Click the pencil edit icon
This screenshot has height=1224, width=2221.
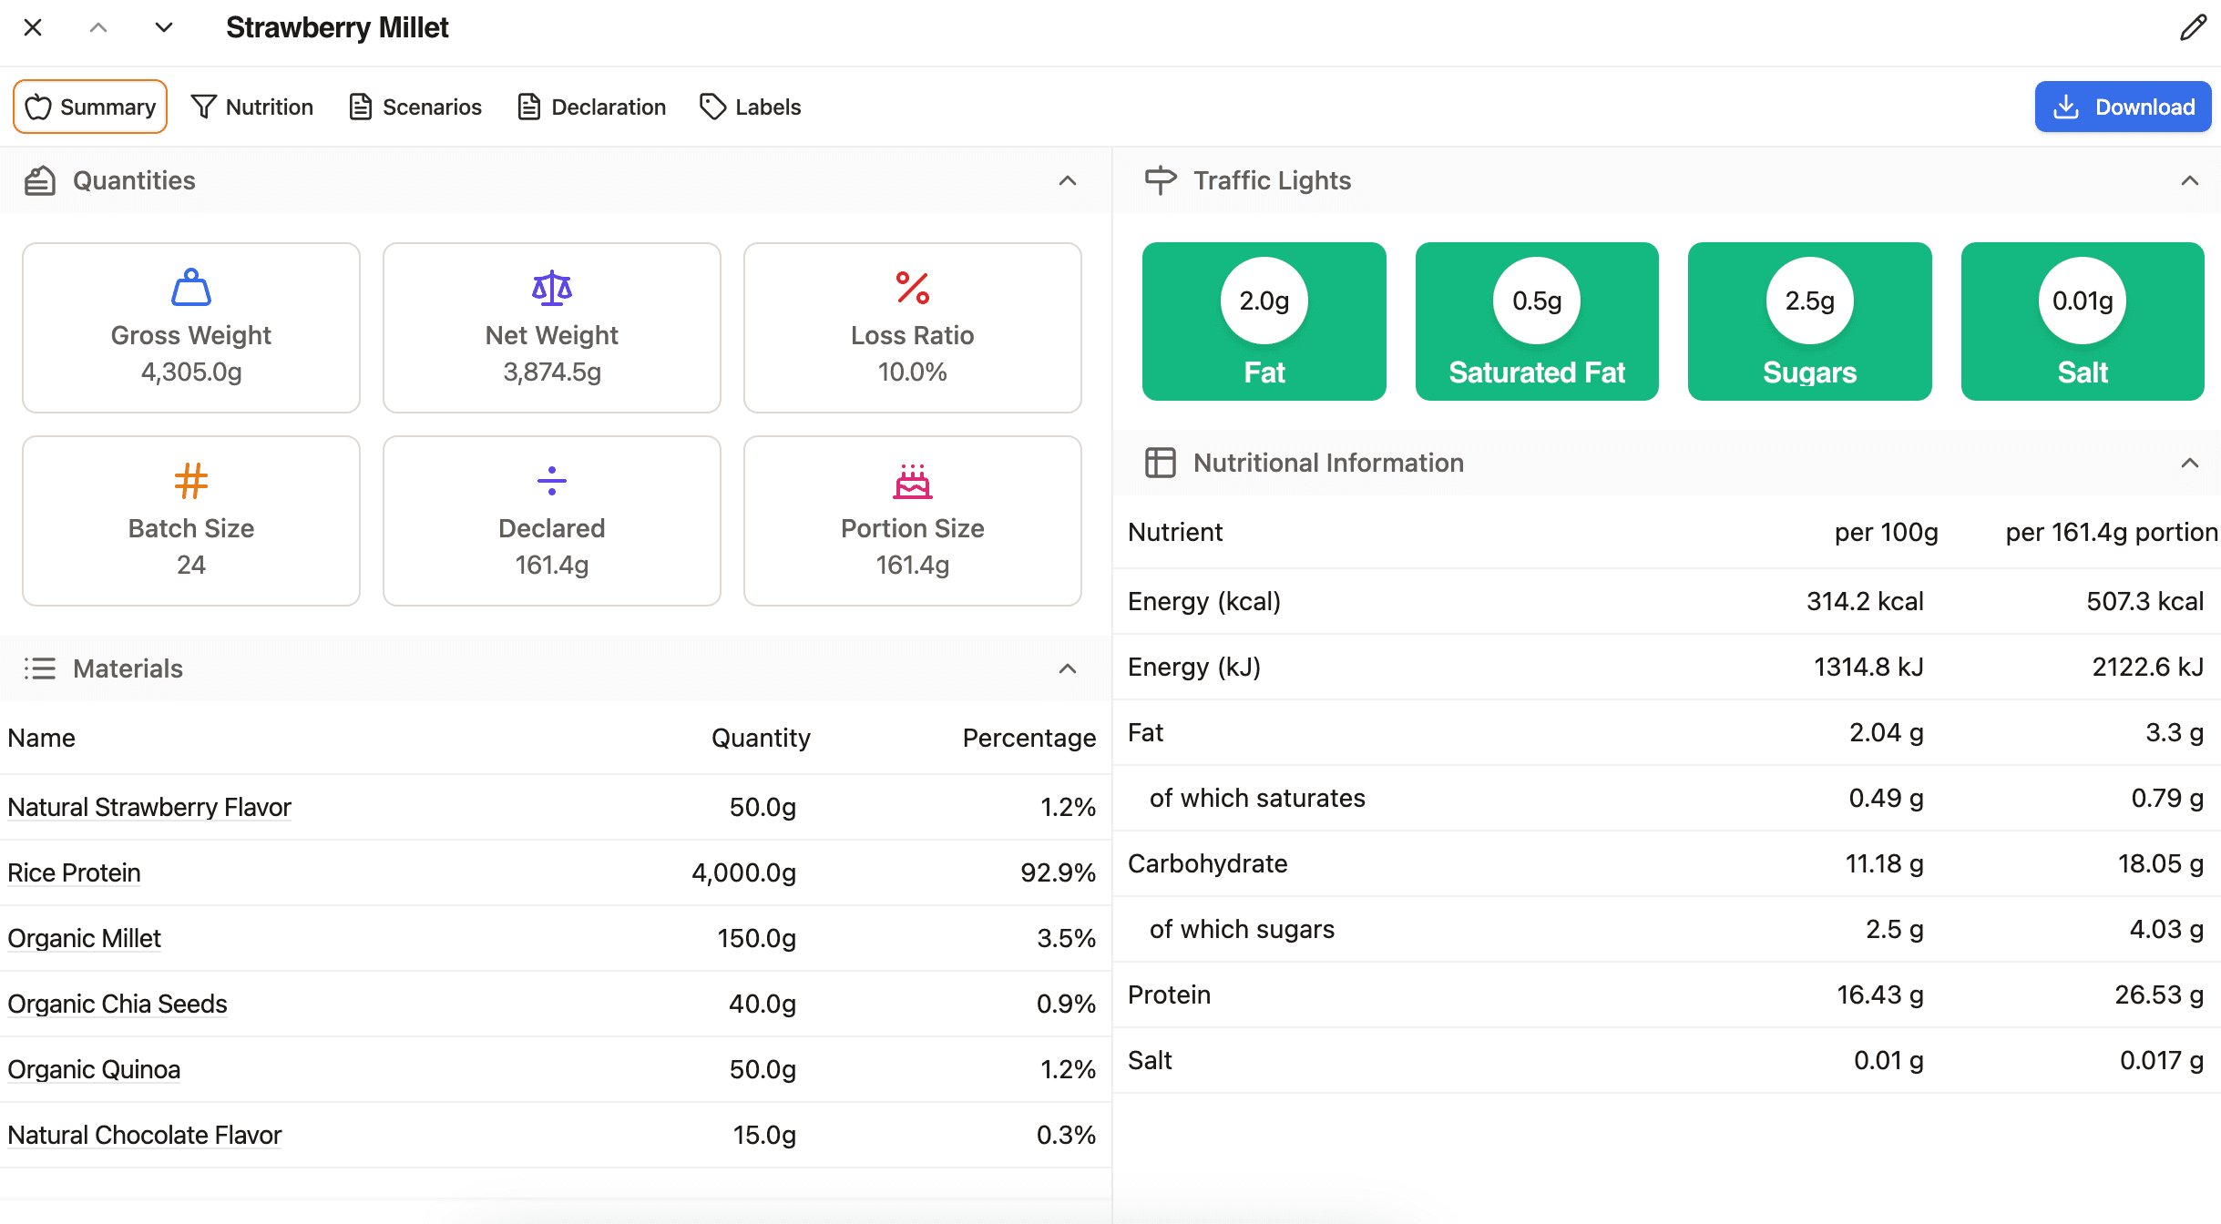pyautogui.click(x=2193, y=27)
